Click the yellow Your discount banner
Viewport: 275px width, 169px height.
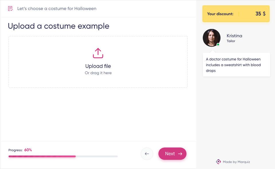[236, 14]
